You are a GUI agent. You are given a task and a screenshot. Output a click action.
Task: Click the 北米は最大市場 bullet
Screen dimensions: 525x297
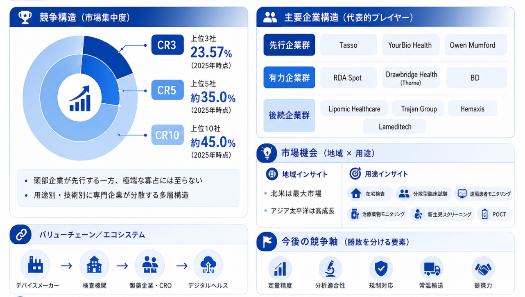coord(296,194)
